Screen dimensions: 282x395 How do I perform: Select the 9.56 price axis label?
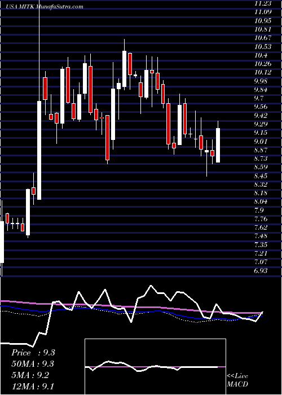(x=261, y=107)
